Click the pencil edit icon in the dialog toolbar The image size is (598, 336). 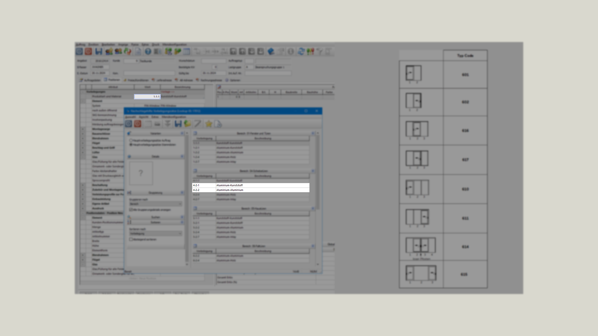point(197,124)
